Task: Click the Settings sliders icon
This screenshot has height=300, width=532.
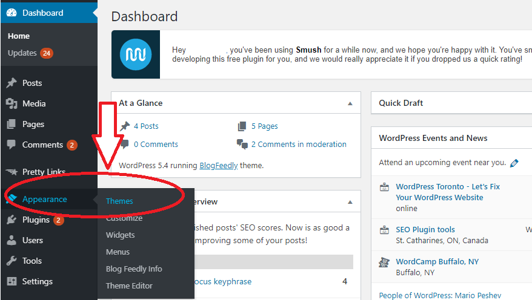Action: click(x=12, y=281)
